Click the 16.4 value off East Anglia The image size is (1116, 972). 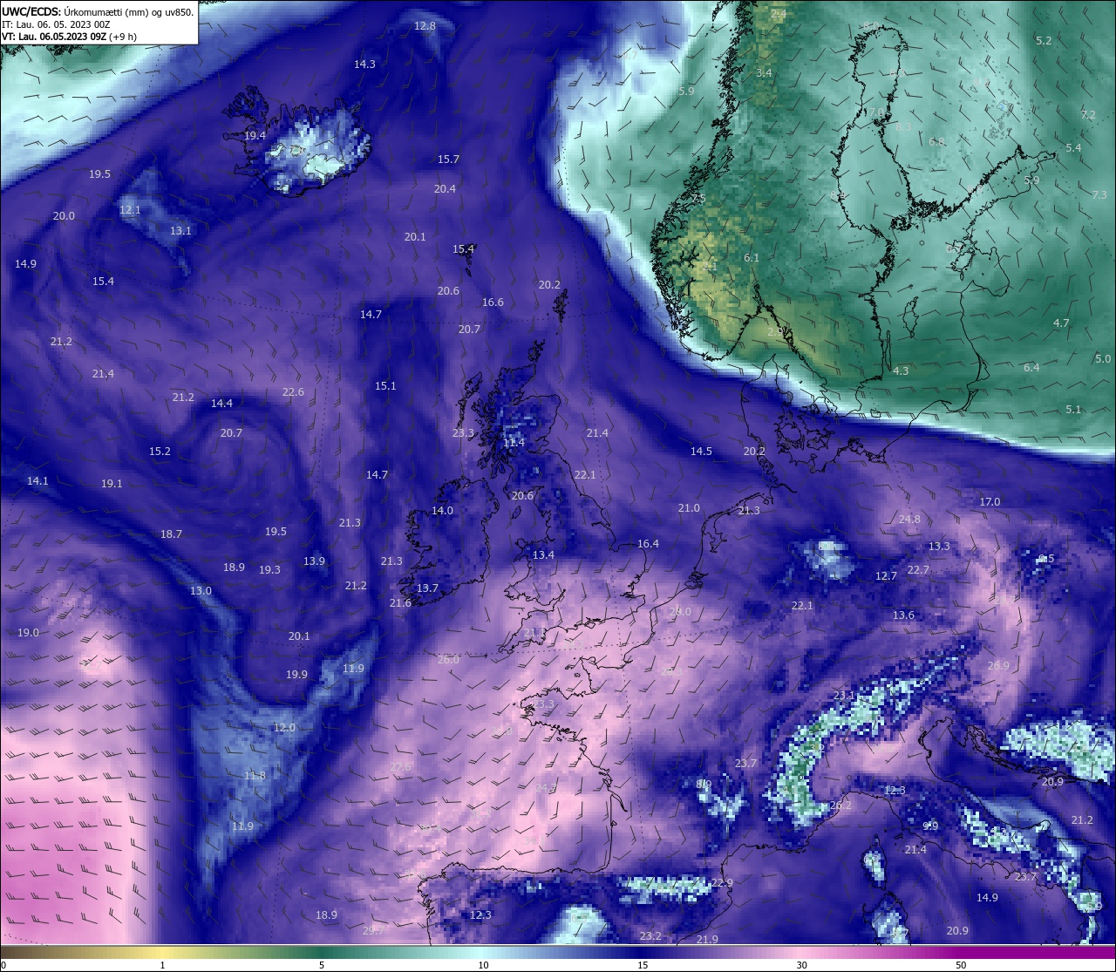click(648, 544)
